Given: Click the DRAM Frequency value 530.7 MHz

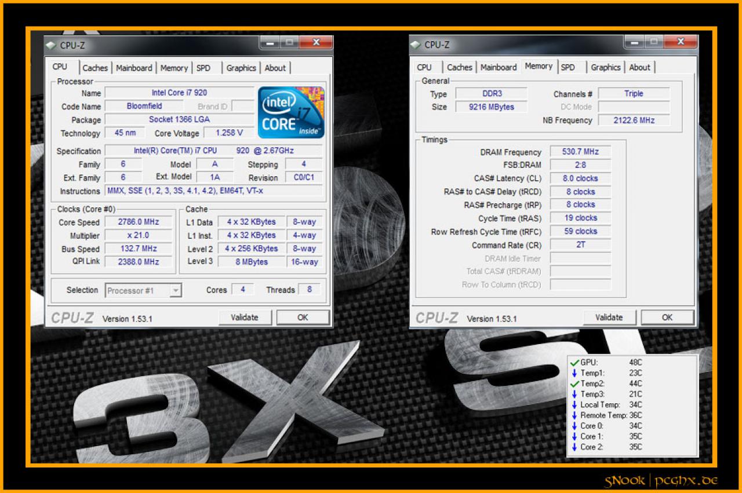Looking at the screenshot, I should pos(580,152).
